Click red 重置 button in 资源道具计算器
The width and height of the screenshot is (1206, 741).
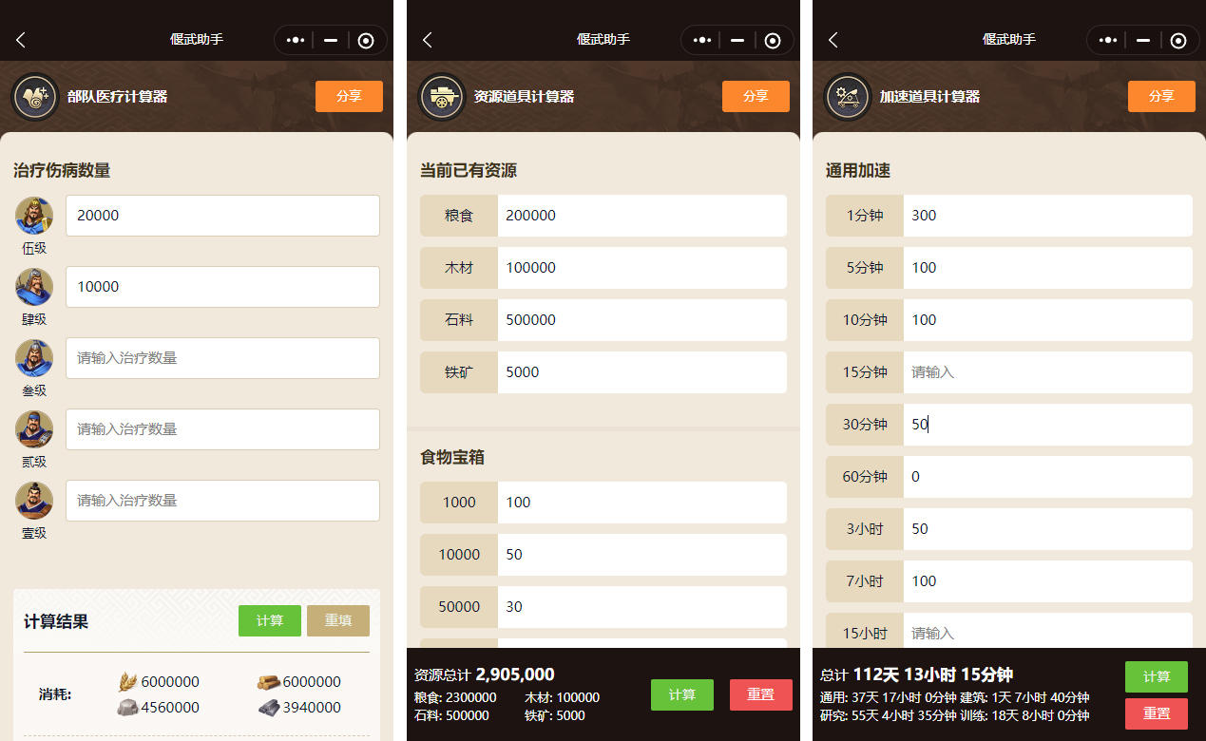[760, 694]
